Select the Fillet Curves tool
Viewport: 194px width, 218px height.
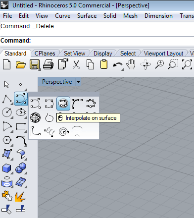[21, 141]
